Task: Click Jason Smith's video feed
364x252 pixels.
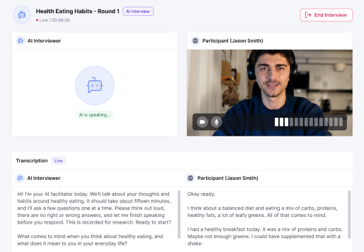Action: [270, 93]
